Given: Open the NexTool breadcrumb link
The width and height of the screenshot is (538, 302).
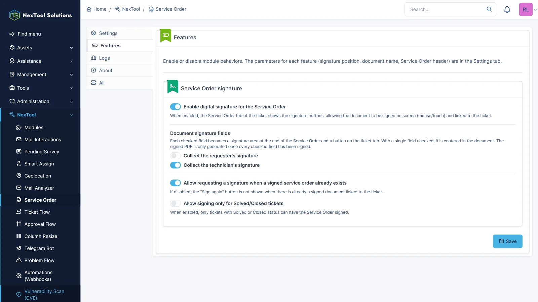Looking at the screenshot, I should coord(127,9).
